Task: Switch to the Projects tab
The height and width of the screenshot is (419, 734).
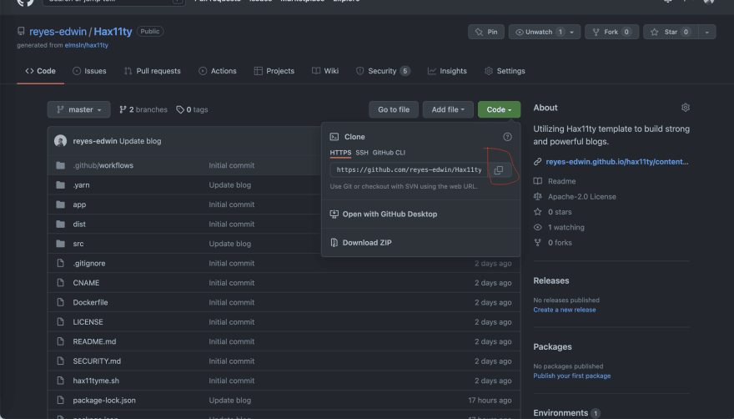Action: click(274, 71)
